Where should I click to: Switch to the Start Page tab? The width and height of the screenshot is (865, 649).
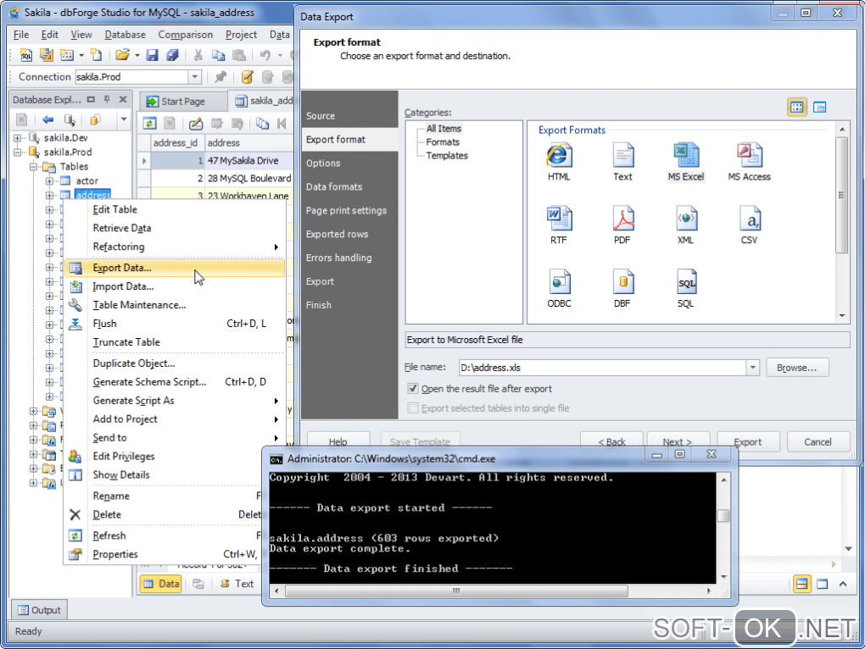pyautogui.click(x=183, y=102)
